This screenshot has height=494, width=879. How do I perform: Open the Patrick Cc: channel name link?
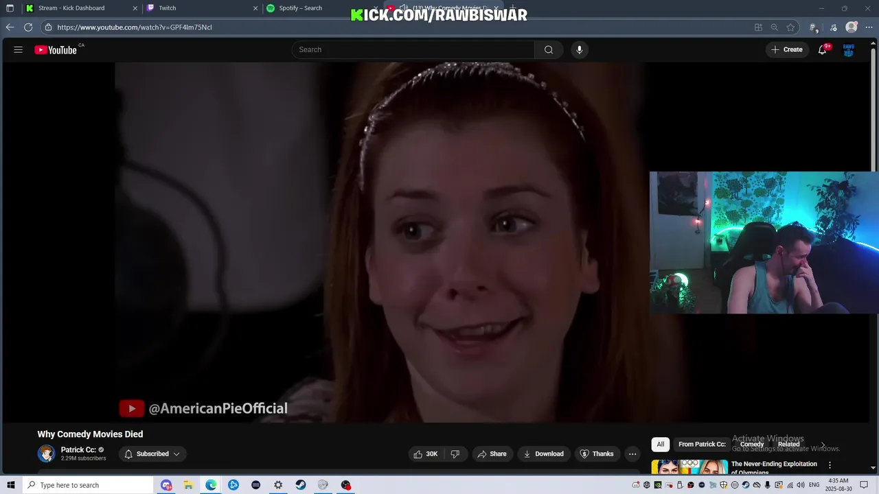(x=78, y=450)
